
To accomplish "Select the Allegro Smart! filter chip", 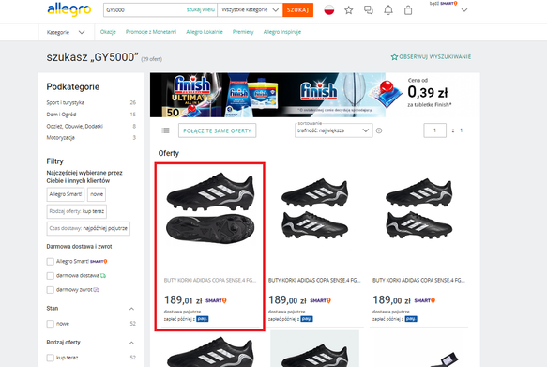I will (x=66, y=194).
